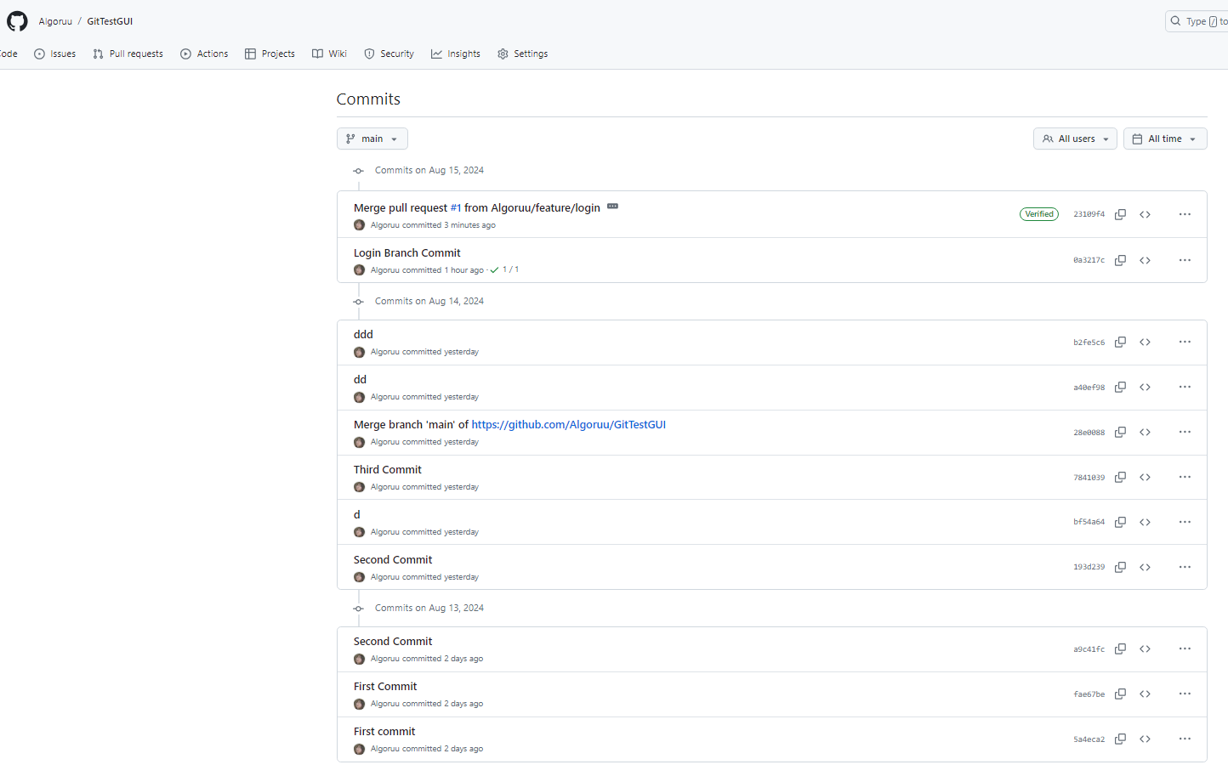This screenshot has height=776, width=1228.
Task: Click Algoruu avatar on First commit 5a4eca2
Action: pos(359,749)
